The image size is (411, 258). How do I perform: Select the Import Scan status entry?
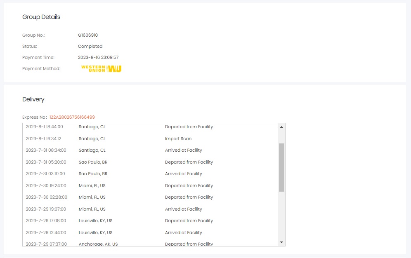[178, 139]
